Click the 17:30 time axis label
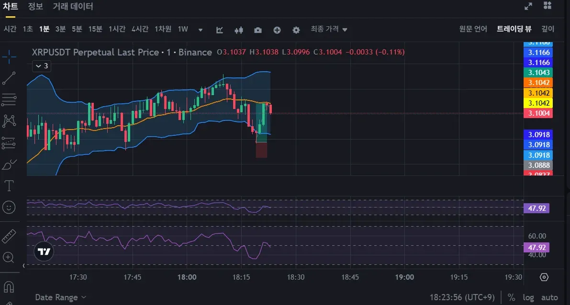Viewport: 570px width, 305px height. tap(78, 277)
